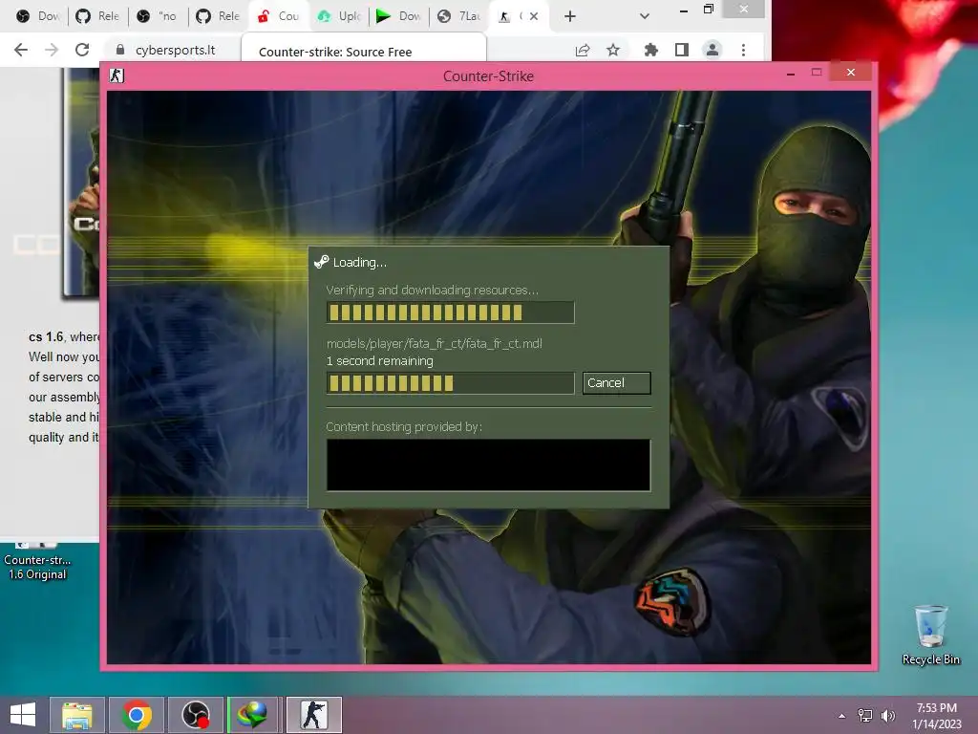Close the active Chrome tab
978x734 pixels.
point(534,16)
